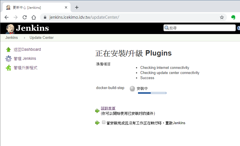The height and width of the screenshot is (146, 240).
Task: Click the puzzle piece plugin manager icon
Action: pos(9,68)
